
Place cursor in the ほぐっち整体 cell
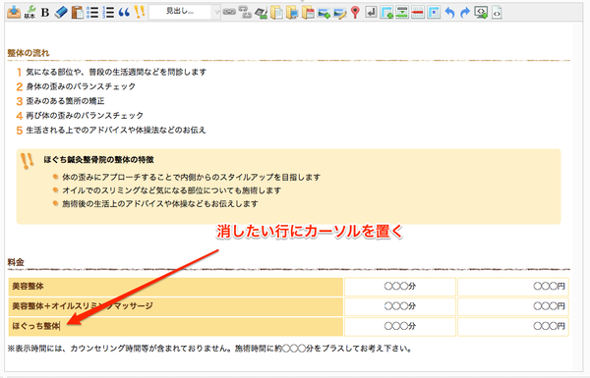[x=176, y=327]
